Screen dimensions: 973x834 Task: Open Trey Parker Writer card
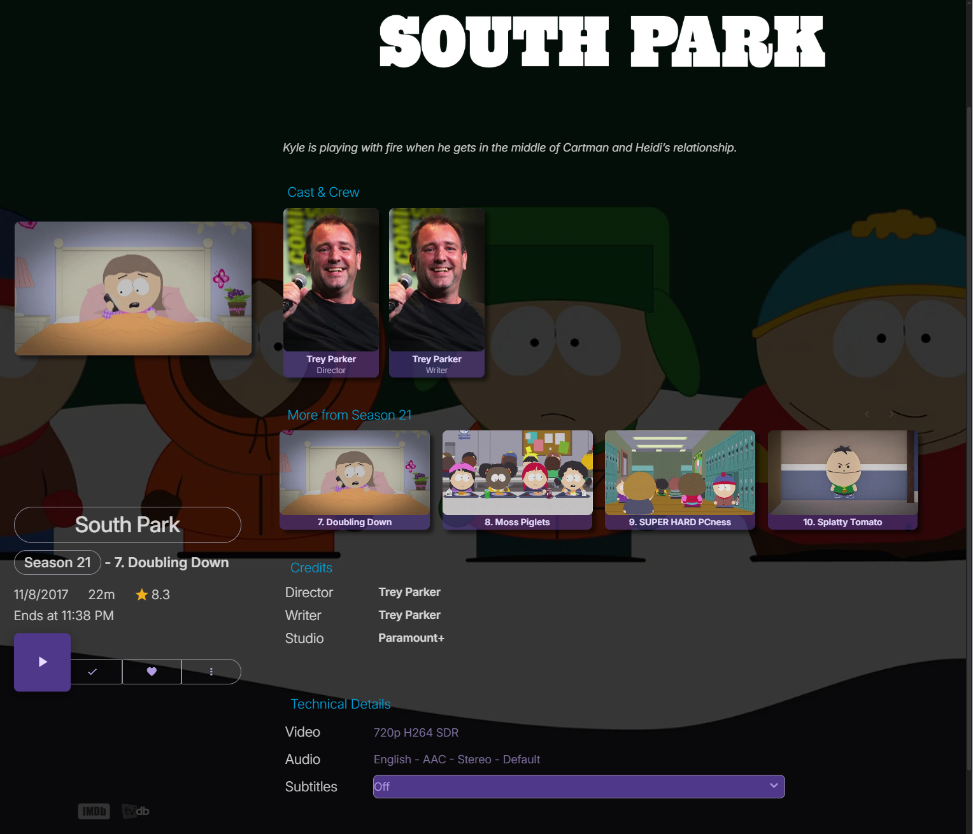click(x=437, y=293)
